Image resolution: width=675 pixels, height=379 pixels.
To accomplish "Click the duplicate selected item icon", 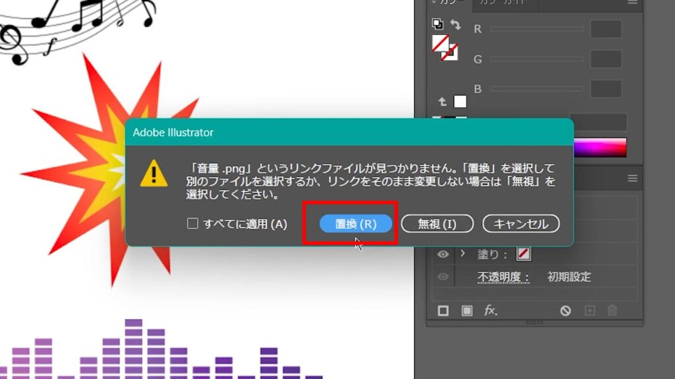I will tap(590, 311).
